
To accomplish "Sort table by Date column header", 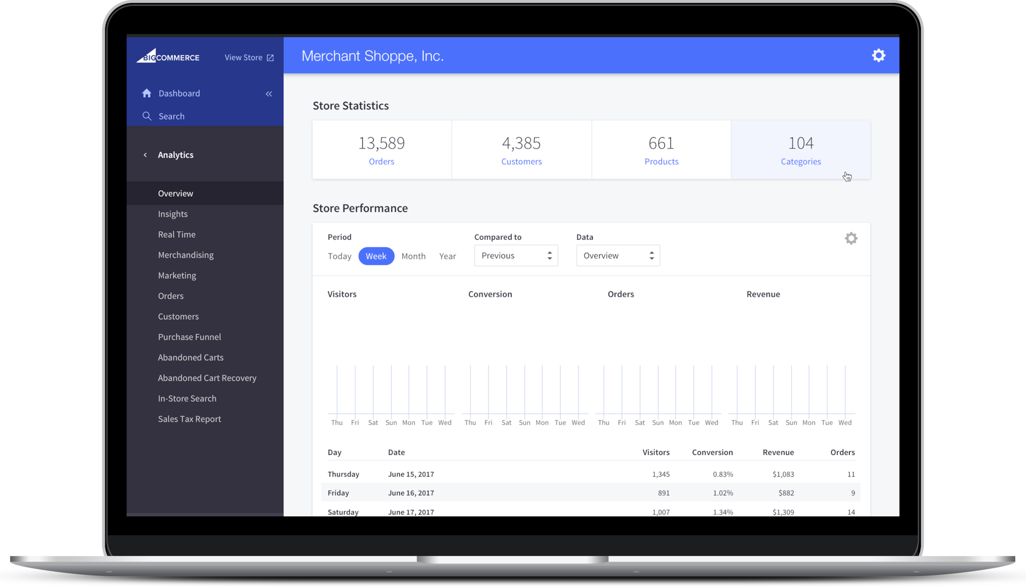I will [x=396, y=452].
